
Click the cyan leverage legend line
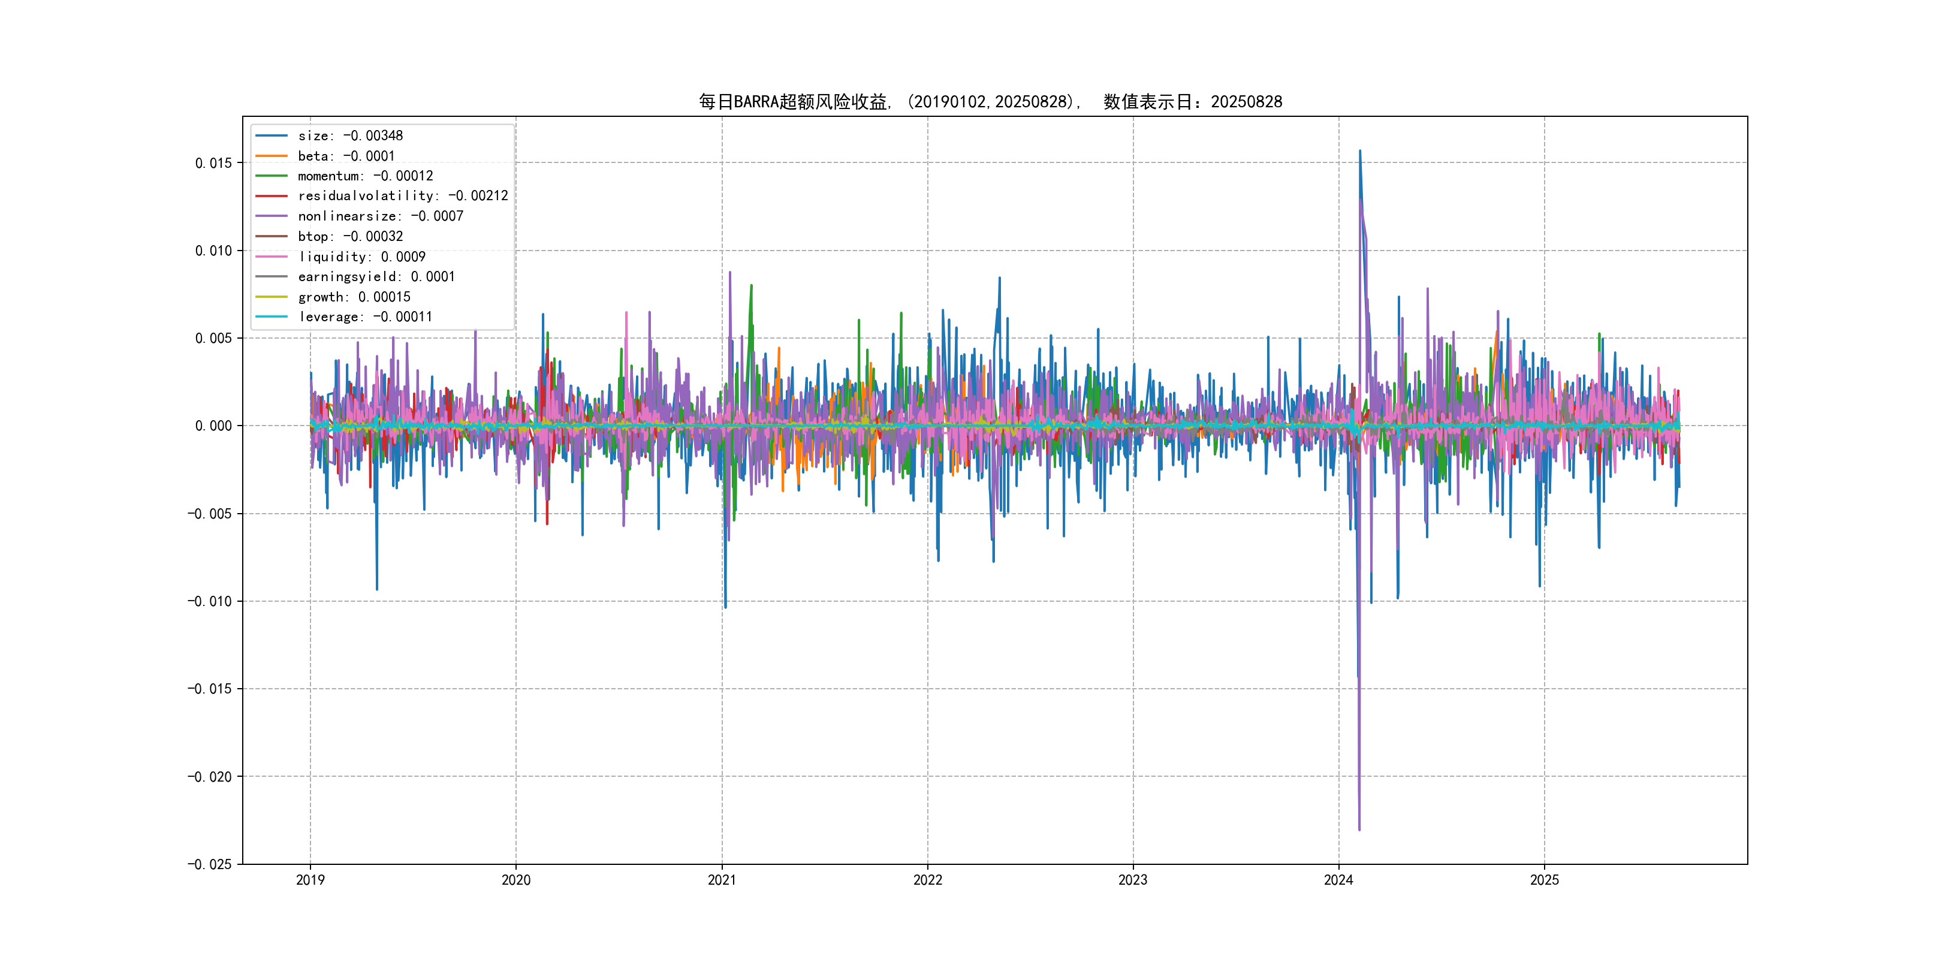tap(272, 316)
